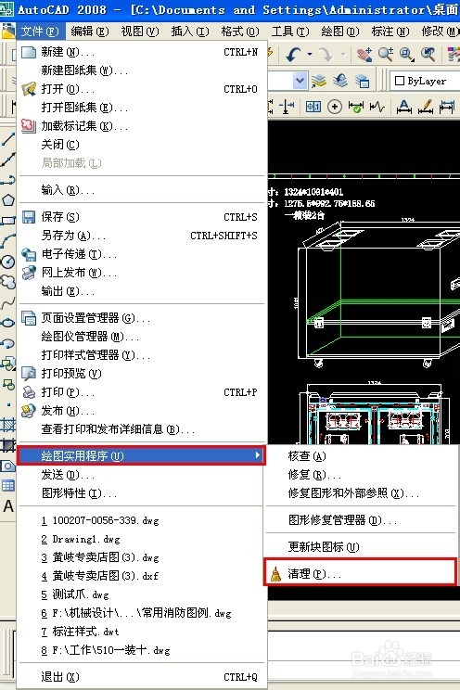Open the 文件(F) menu
This screenshot has width=460, height=690.
40,32
